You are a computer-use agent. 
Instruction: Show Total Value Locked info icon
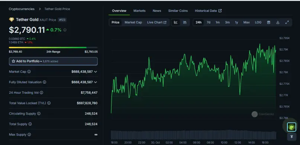(49, 103)
